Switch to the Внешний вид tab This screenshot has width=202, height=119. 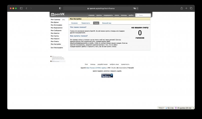click(107, 23)
